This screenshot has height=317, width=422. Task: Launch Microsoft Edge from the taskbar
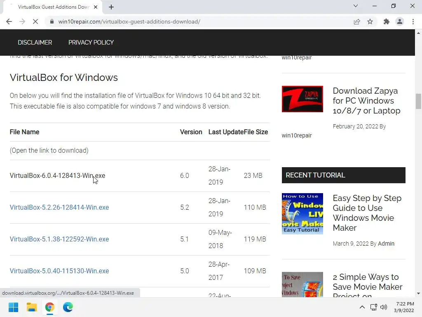coord(68,307)
